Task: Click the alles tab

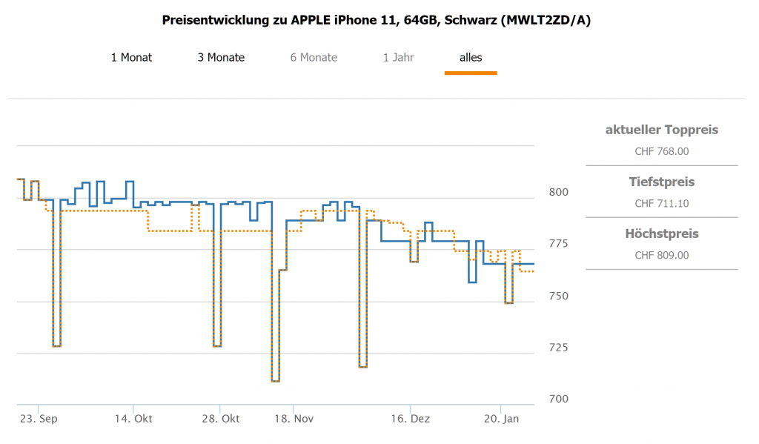Action: 471,57
